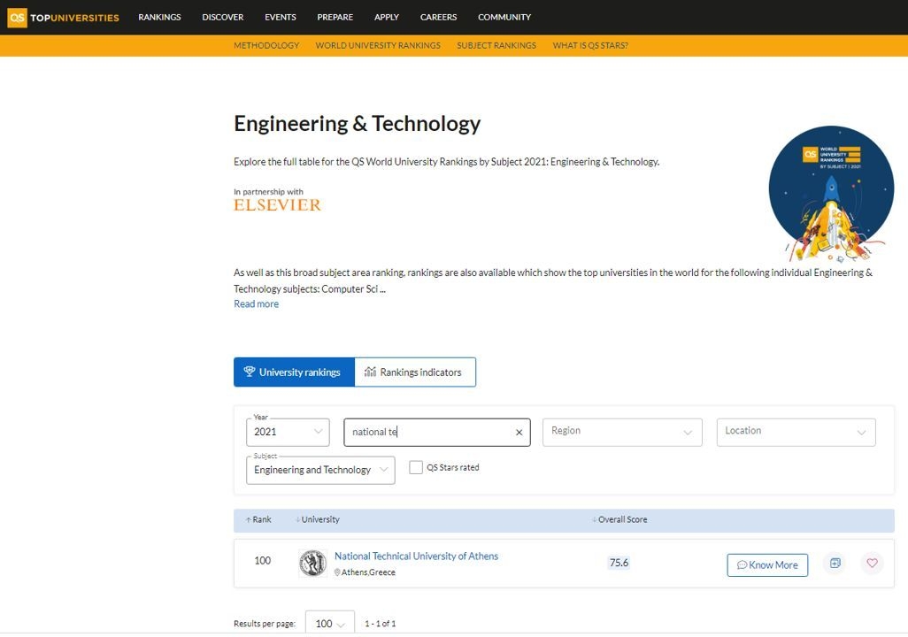Open the Subject Rankings menu item
The image size is (908, 637).
click(496, 45)
